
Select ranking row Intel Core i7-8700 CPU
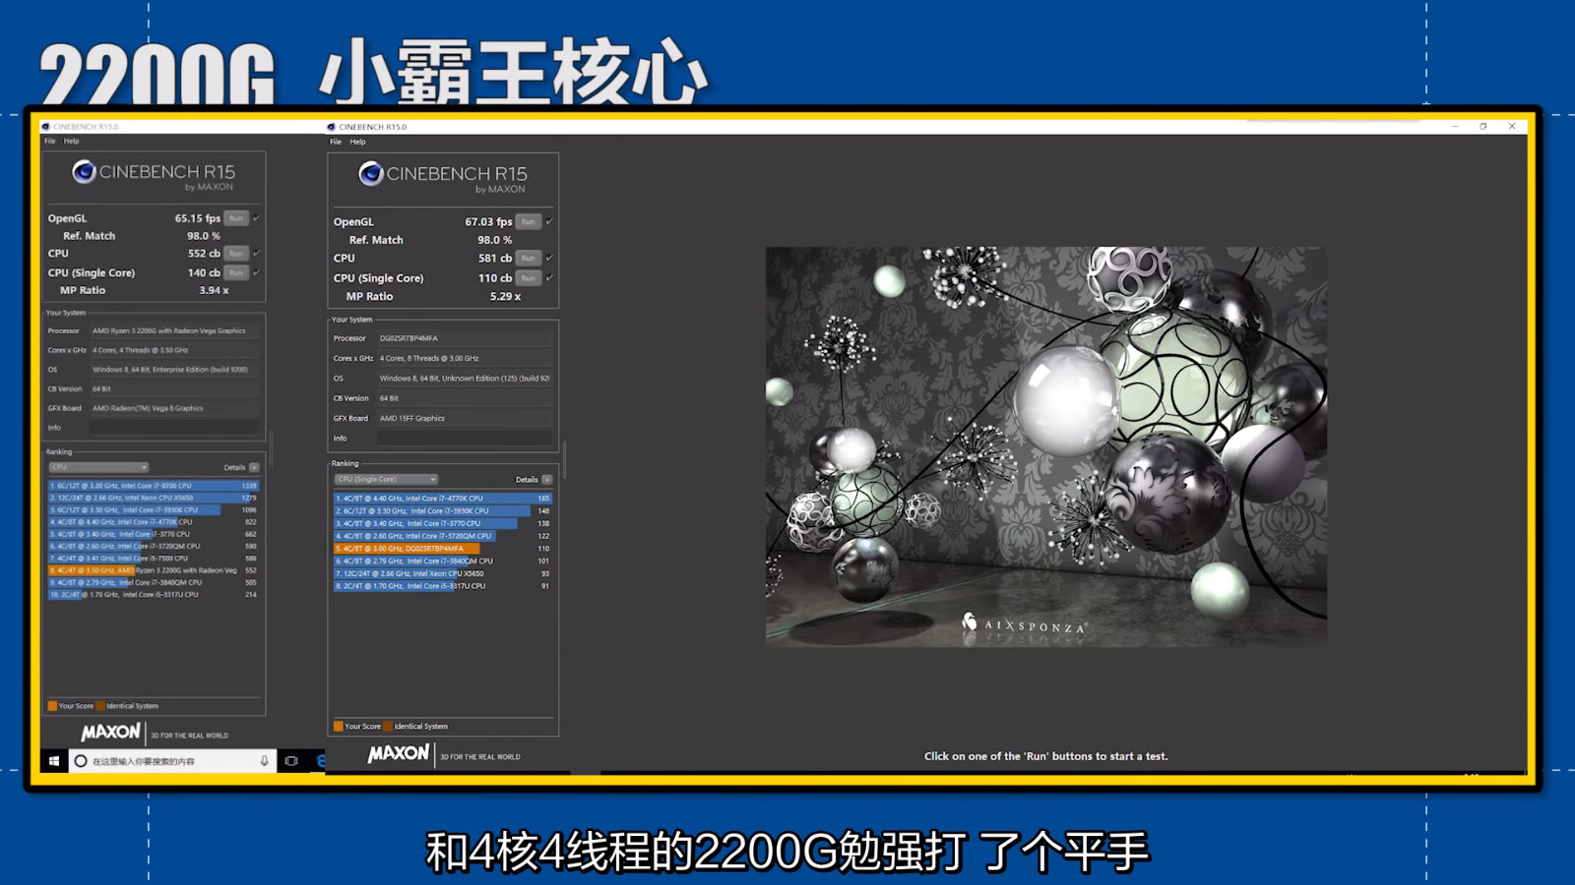(154, 486)
